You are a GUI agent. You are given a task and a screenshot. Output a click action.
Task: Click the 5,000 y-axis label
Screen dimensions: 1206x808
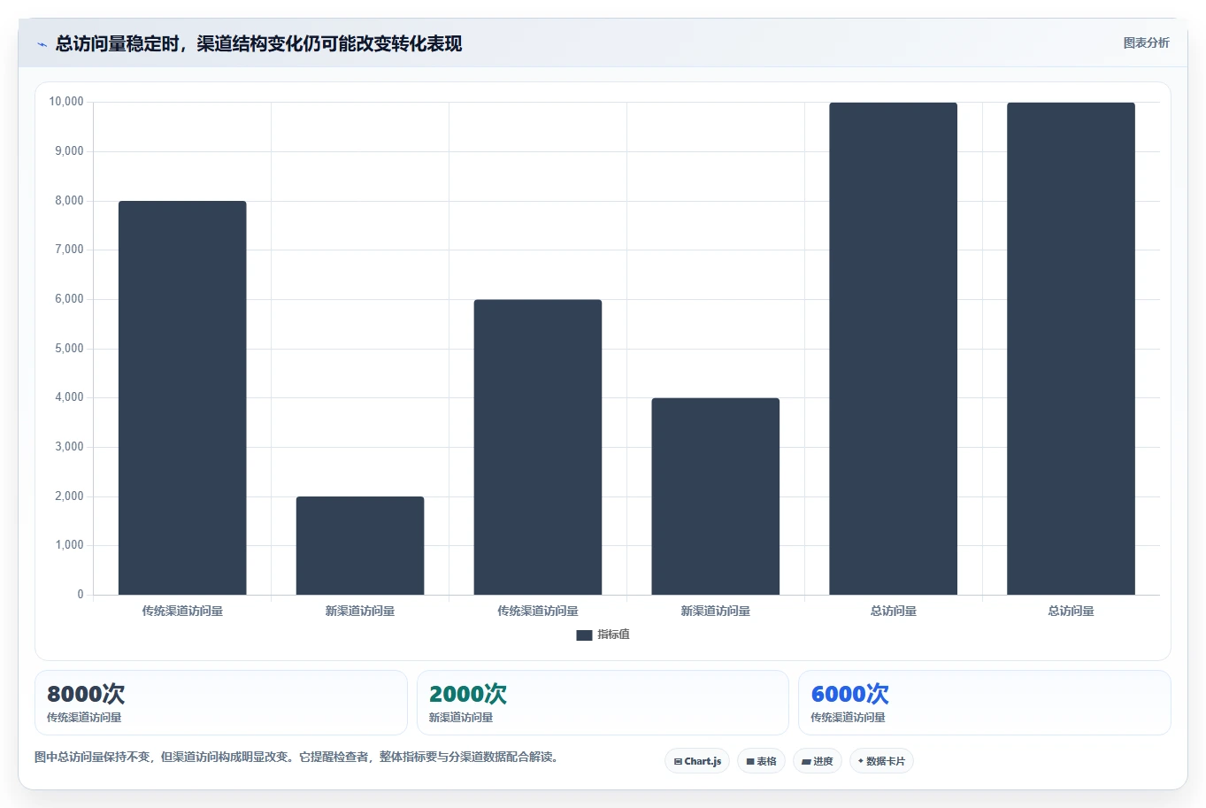[x=69, y=349]
